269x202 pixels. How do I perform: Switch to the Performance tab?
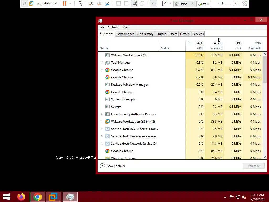coord(125,34)
